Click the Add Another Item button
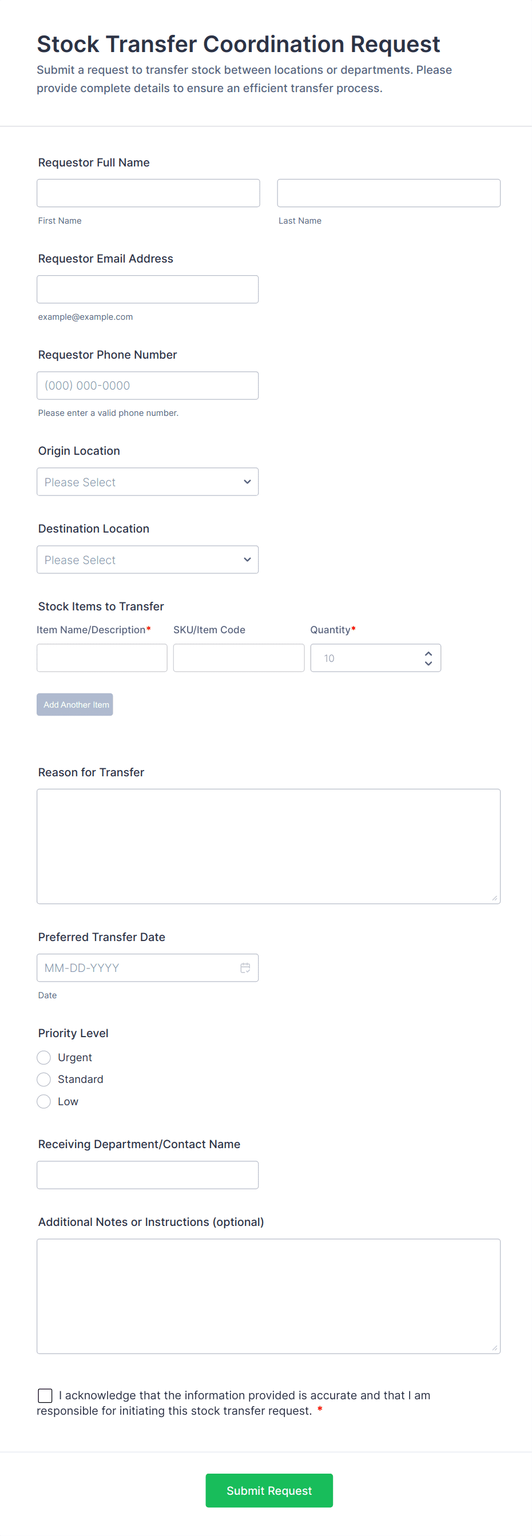The width and height of the screenshot is (532, 1536). click(x=75, y=704)
